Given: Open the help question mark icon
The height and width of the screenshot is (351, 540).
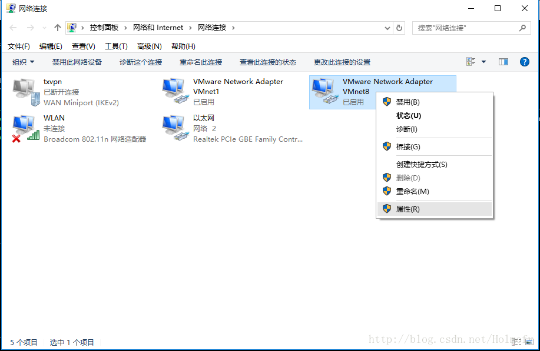Looking at the screenshot, I should tap(525, 62).
